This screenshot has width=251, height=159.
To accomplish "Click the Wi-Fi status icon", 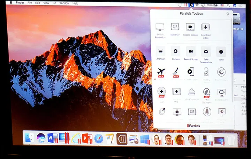I will pos(197,5).
